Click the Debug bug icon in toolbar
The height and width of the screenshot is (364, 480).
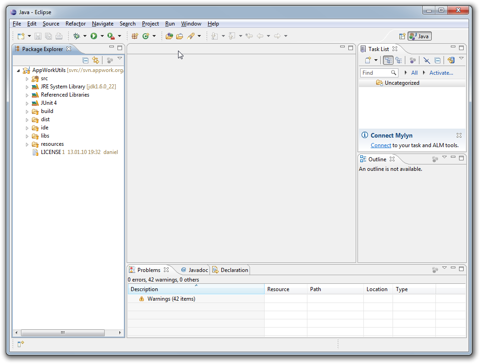(77, 36)
